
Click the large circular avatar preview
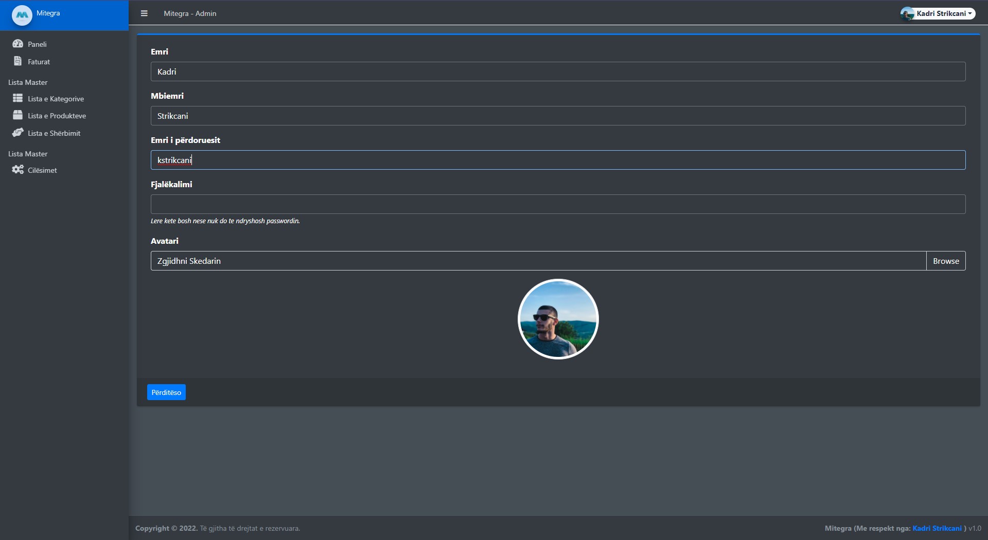(x=558, y=319)
